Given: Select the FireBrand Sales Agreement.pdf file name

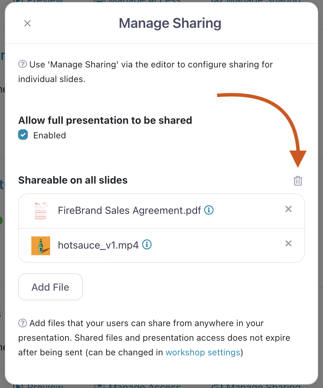Looking at the screenshot, I should [x=129, y=211].
